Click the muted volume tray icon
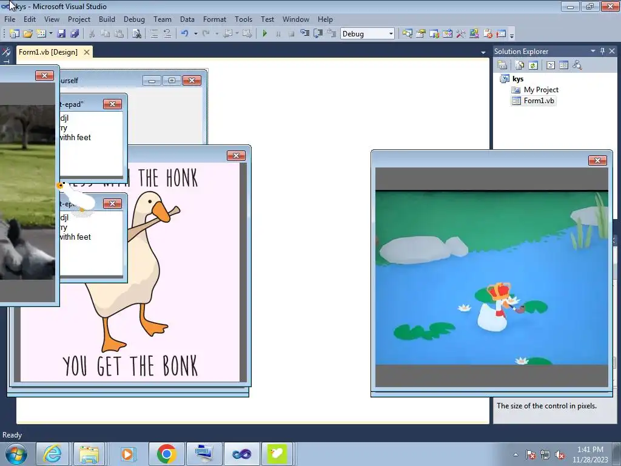This screenshot has height=466, width=621. coord(560,455)
